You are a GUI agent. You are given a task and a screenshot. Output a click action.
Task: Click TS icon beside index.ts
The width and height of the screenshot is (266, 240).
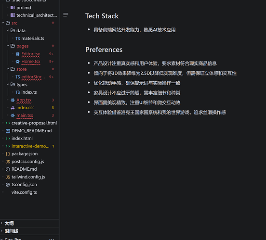pos(18,92)
